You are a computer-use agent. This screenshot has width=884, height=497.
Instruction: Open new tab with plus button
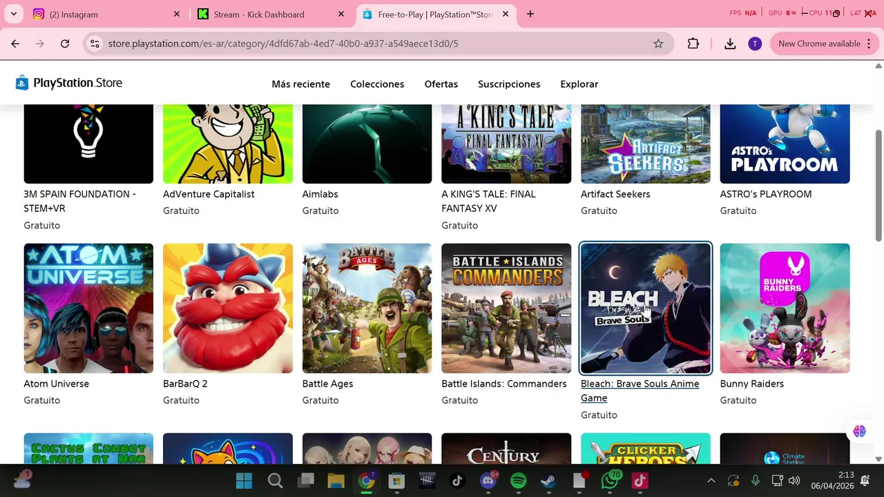pyautogui.click(x=530, y=14)
